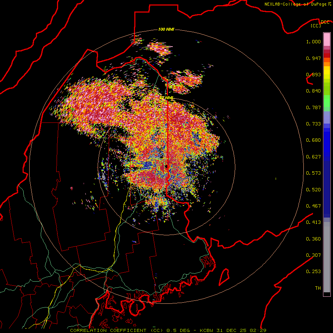This screenshot has width=333, height=333.
Task: Pick the light pink top color scale segment
Action: [x=327, y=40]
